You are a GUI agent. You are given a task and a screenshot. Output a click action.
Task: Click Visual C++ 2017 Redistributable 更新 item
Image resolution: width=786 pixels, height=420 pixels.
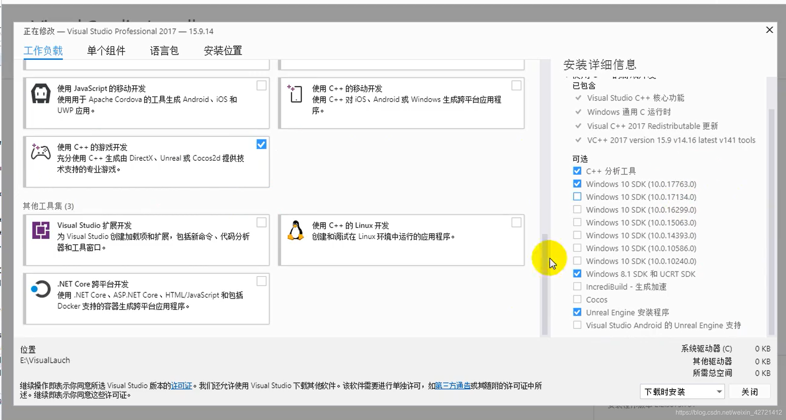click(652, 126)
